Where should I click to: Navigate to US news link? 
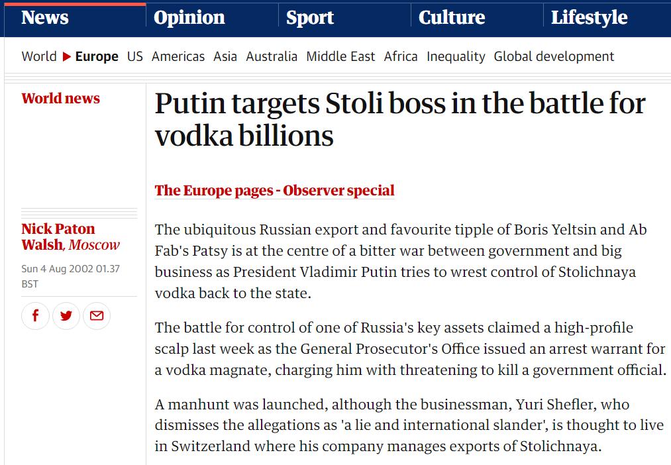coord(135,57)
